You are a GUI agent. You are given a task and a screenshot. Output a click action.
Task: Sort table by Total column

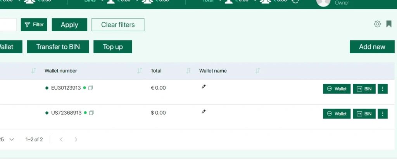point(188,71)
